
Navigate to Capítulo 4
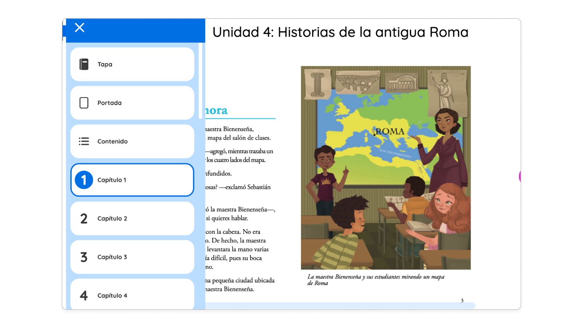tap(132, 296)
